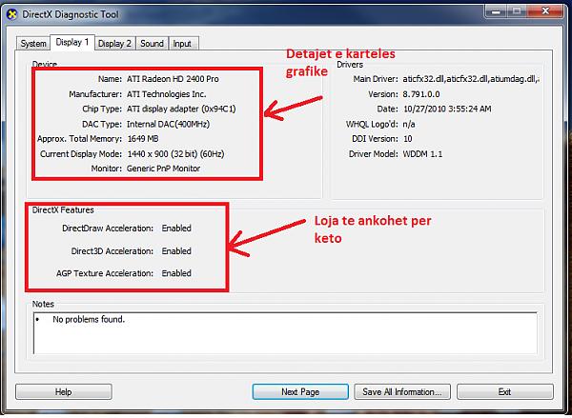Click the 'DirectX Diagnostic Tool' window title
The height and width of the screenshot is (418, 572).
point(71,14)
